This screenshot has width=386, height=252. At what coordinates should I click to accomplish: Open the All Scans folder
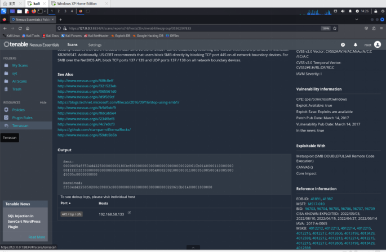(x=20, y=82)
